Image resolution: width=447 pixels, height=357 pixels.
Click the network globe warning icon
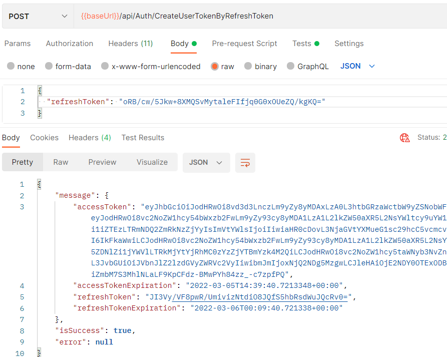pos(405,138)
